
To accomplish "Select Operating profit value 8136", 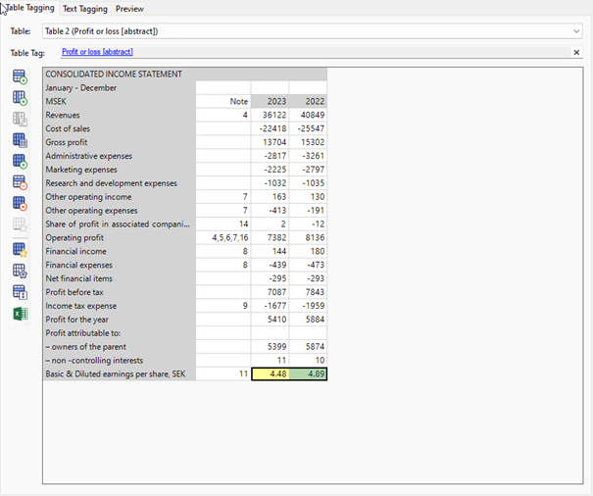I will [x=308, y=237].
